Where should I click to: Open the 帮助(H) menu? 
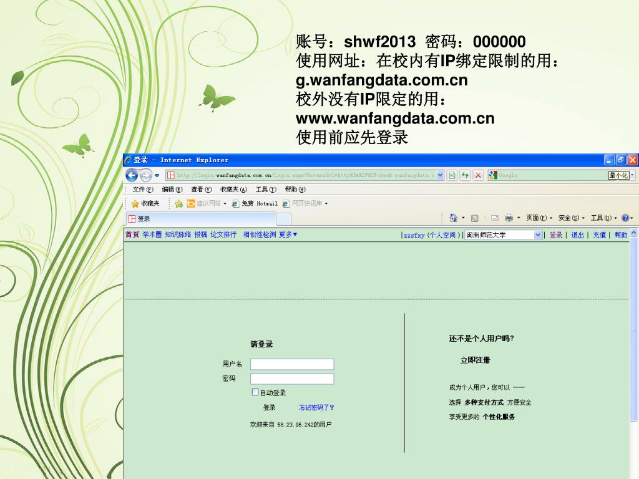295,190
